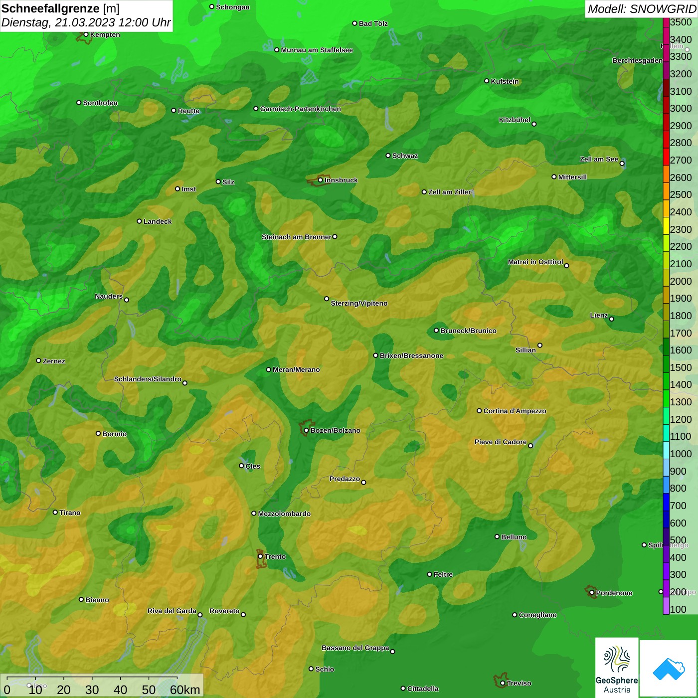
Task: Click the 2700 m red legend color
Action: (x=666, y=157)
